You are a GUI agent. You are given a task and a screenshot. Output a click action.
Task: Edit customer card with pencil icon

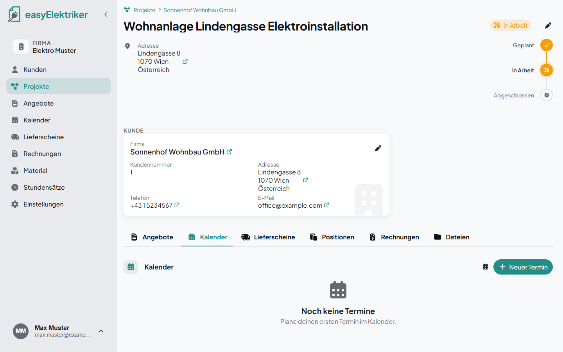point(378,148)
